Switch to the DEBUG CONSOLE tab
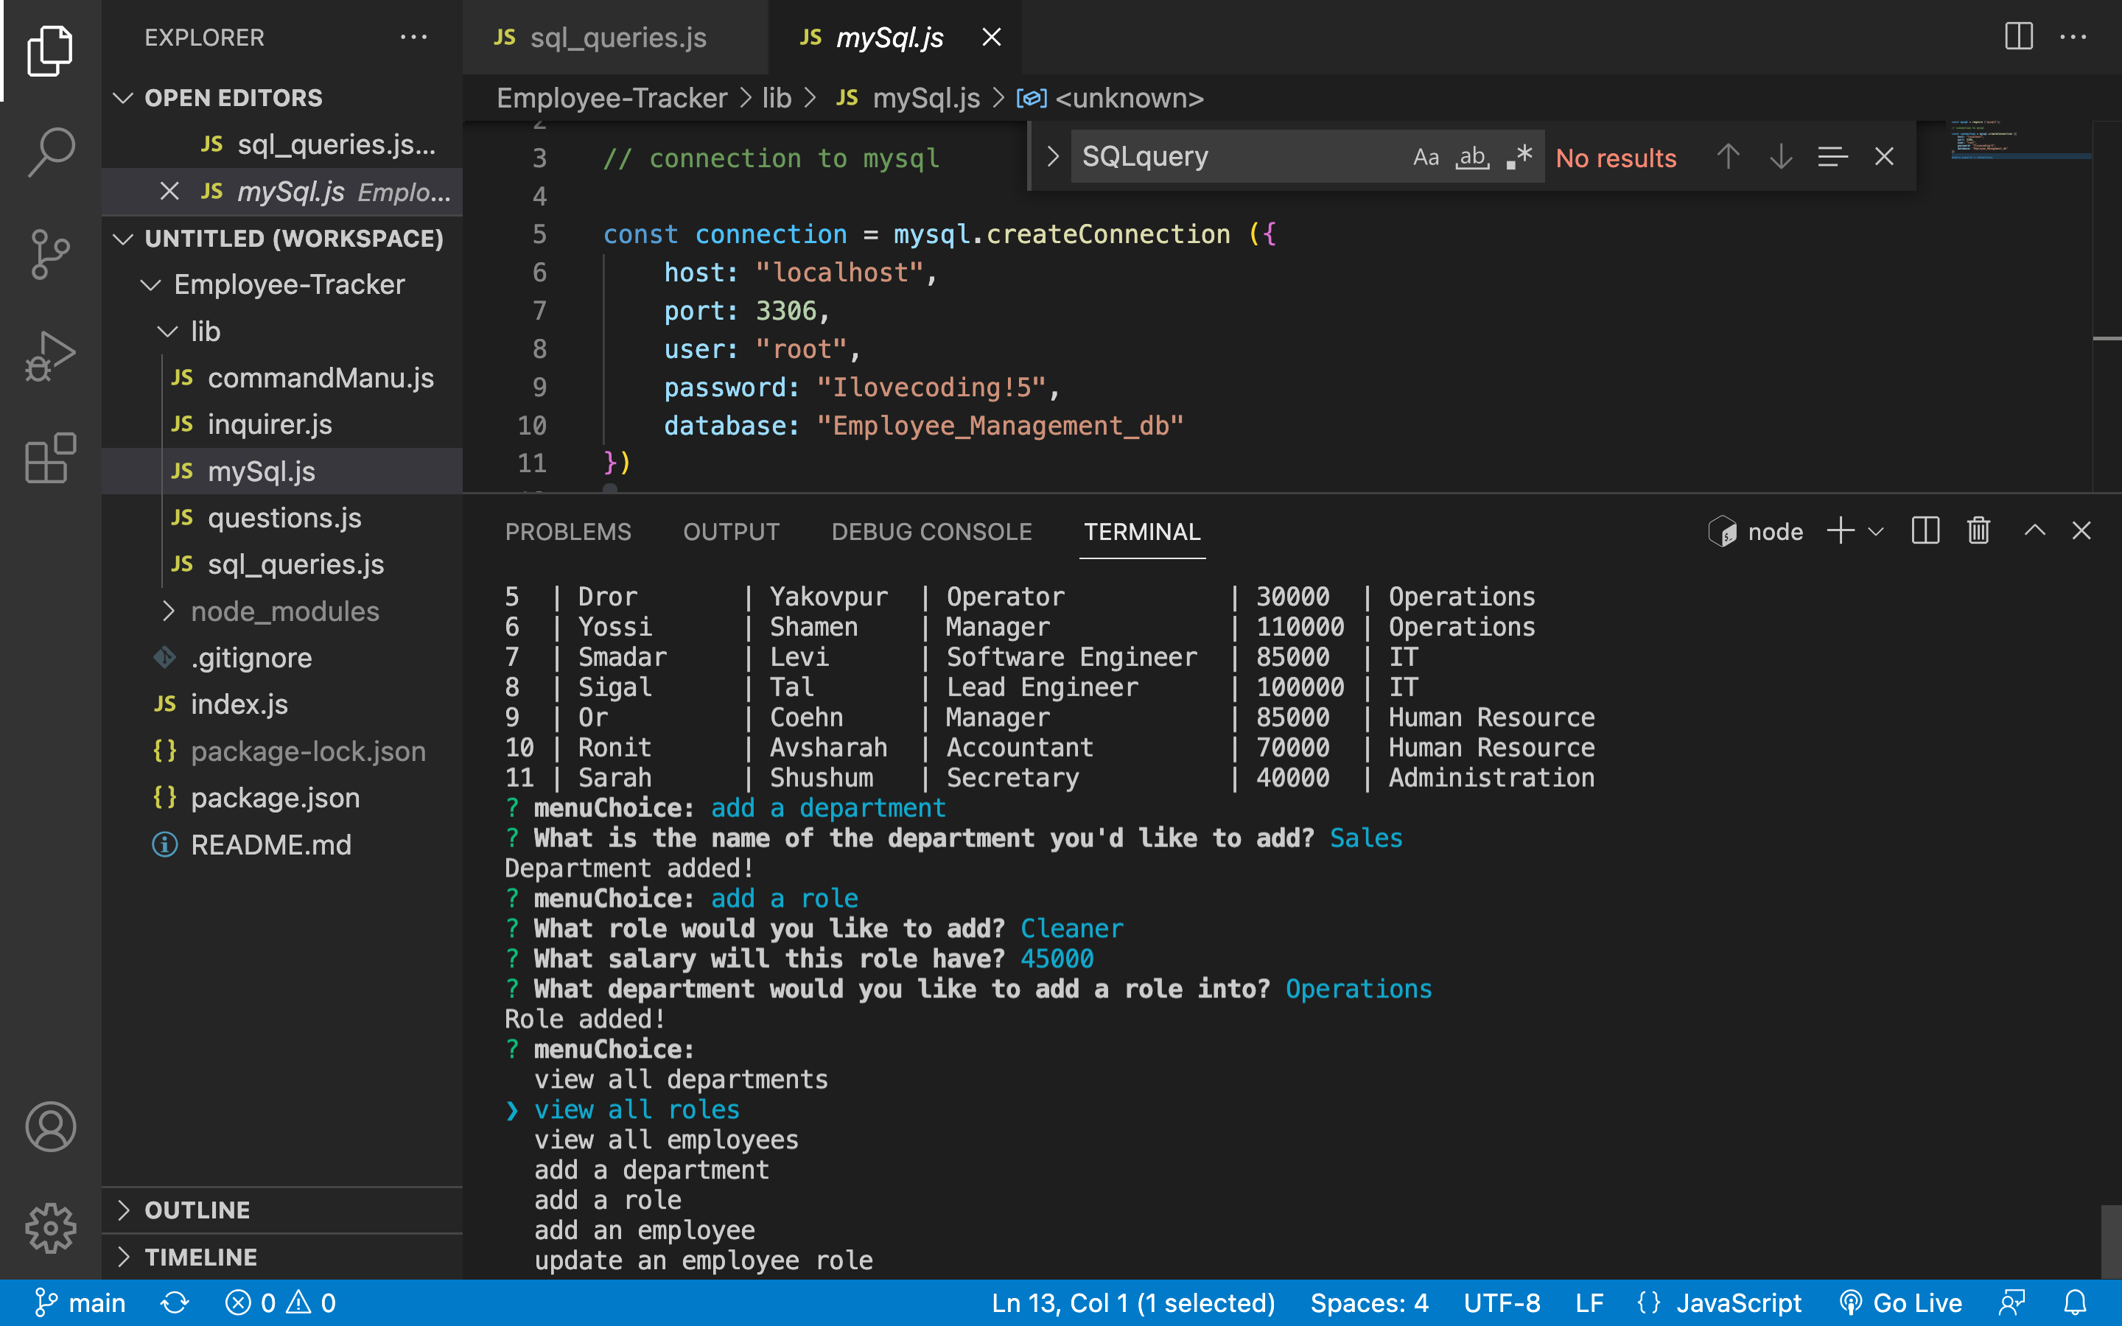The height and width of the screenshot is (1326, 2122). pyautogui.click(x=931, y=530)
